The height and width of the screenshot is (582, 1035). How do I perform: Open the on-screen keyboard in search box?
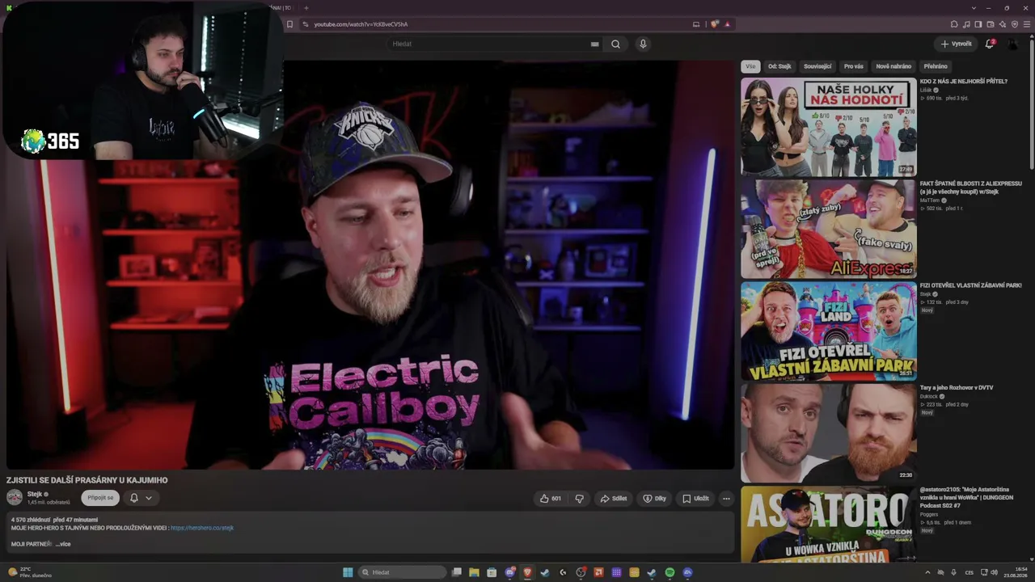point(595,44)
